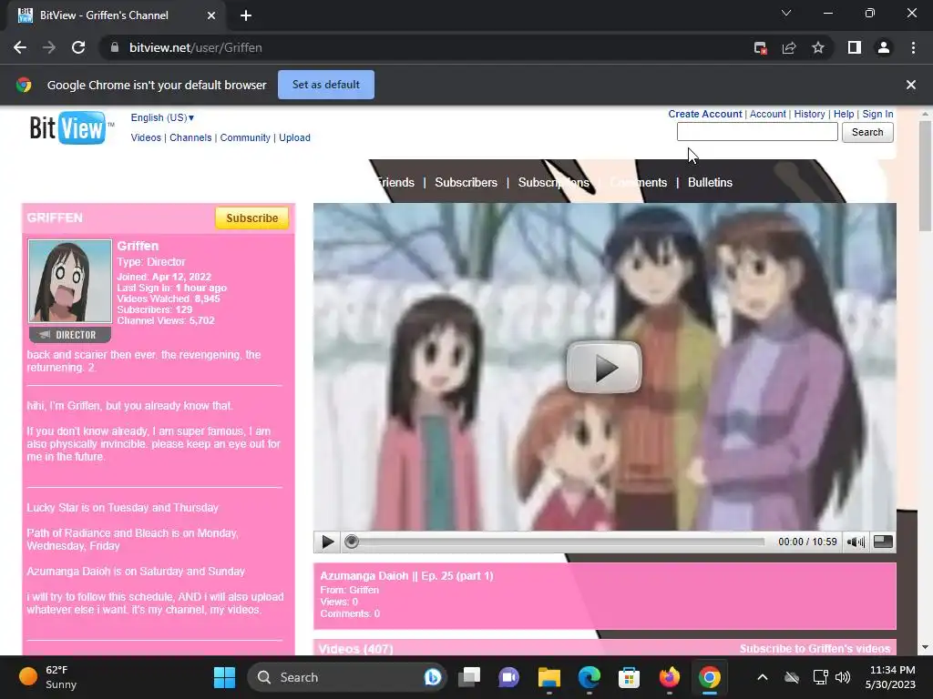This screenshot has height=699, width=933.
Task: Jump to Subscribers section
Action: [x=466, y=182]
